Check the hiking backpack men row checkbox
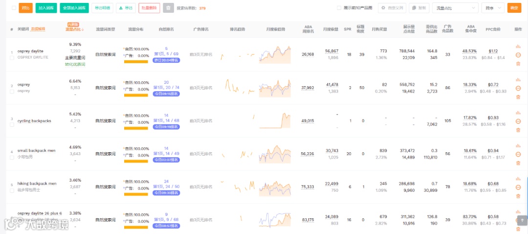Viewport: 528px width, 234px height. point(12,190)
